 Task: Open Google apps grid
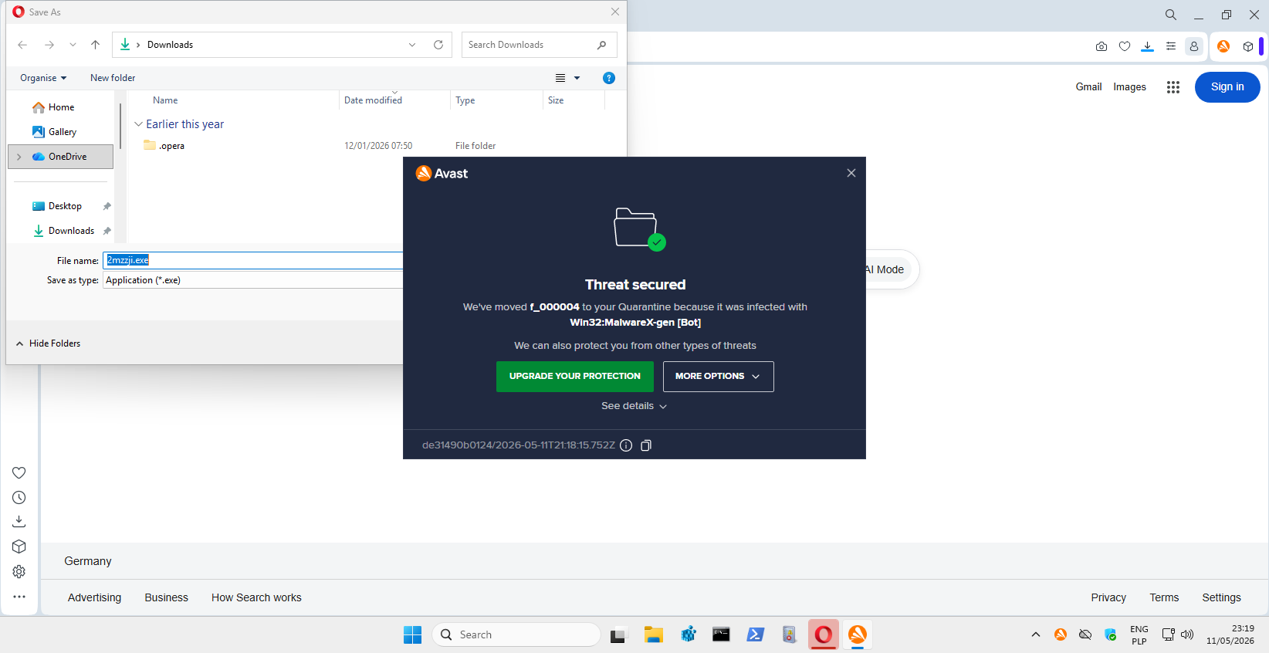click(x=1173, y=87)
